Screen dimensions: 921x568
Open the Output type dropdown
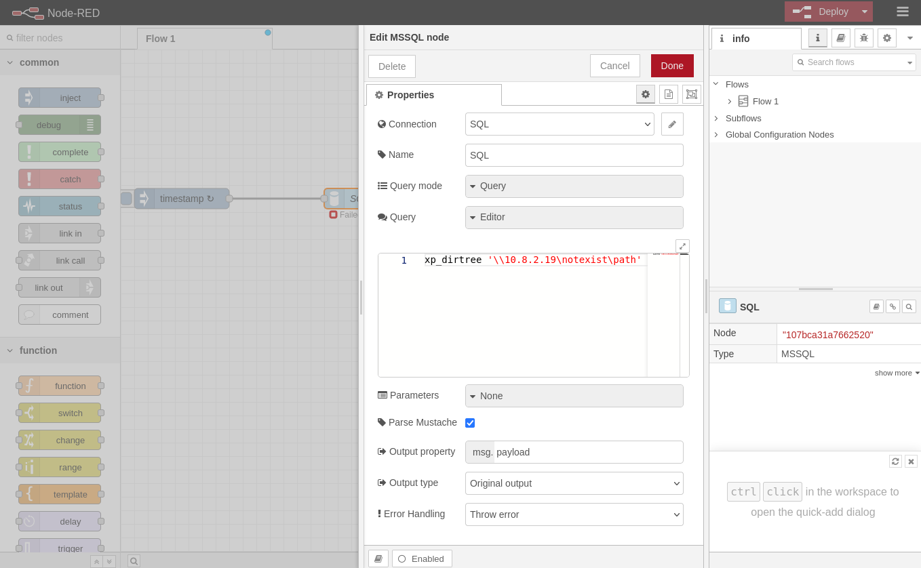tap(574, 483)
